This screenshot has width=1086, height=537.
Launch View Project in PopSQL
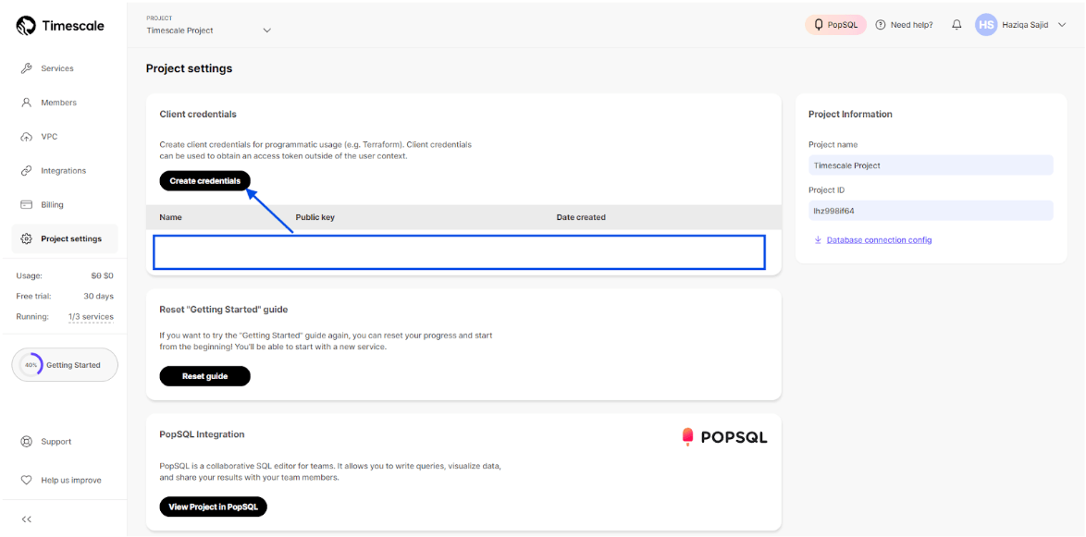[x=213, y=506]
